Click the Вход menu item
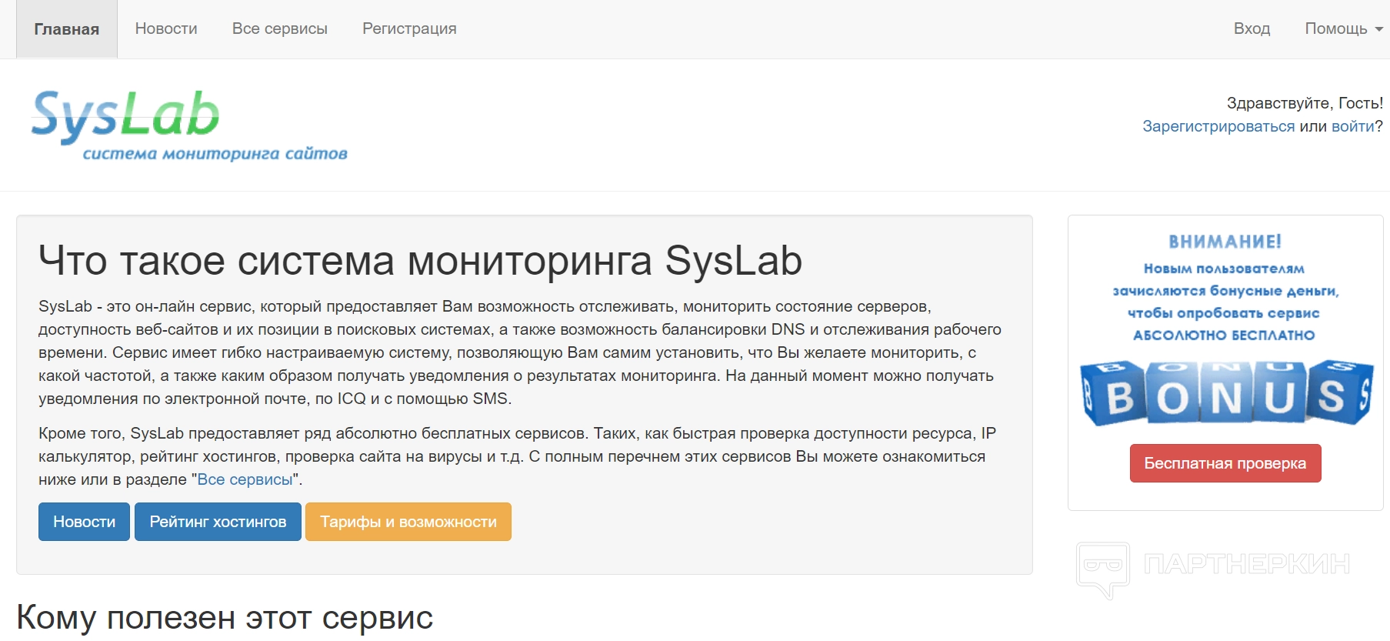 (x=1252, y=28)
